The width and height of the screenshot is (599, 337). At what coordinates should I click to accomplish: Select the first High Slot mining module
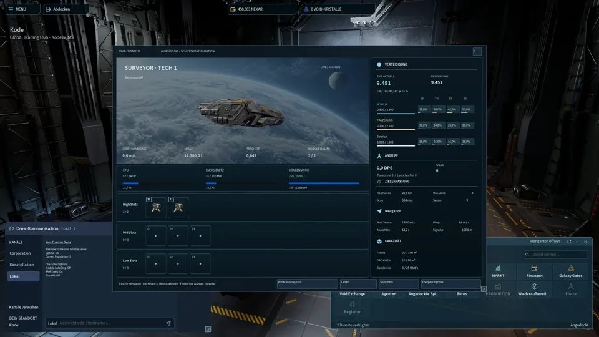[x=156, y=207]
